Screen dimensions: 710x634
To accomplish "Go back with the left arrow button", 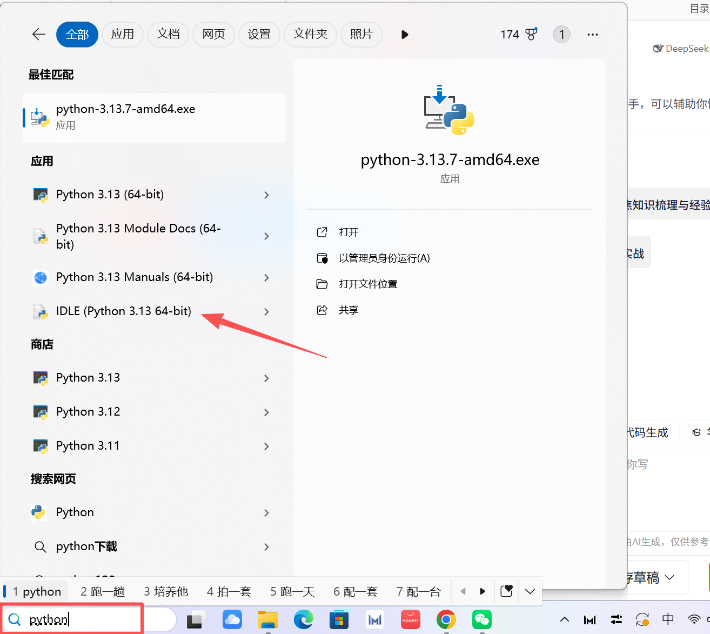I will pos(39,35).
